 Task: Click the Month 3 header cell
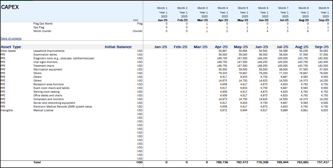click(x=203, y=8)
